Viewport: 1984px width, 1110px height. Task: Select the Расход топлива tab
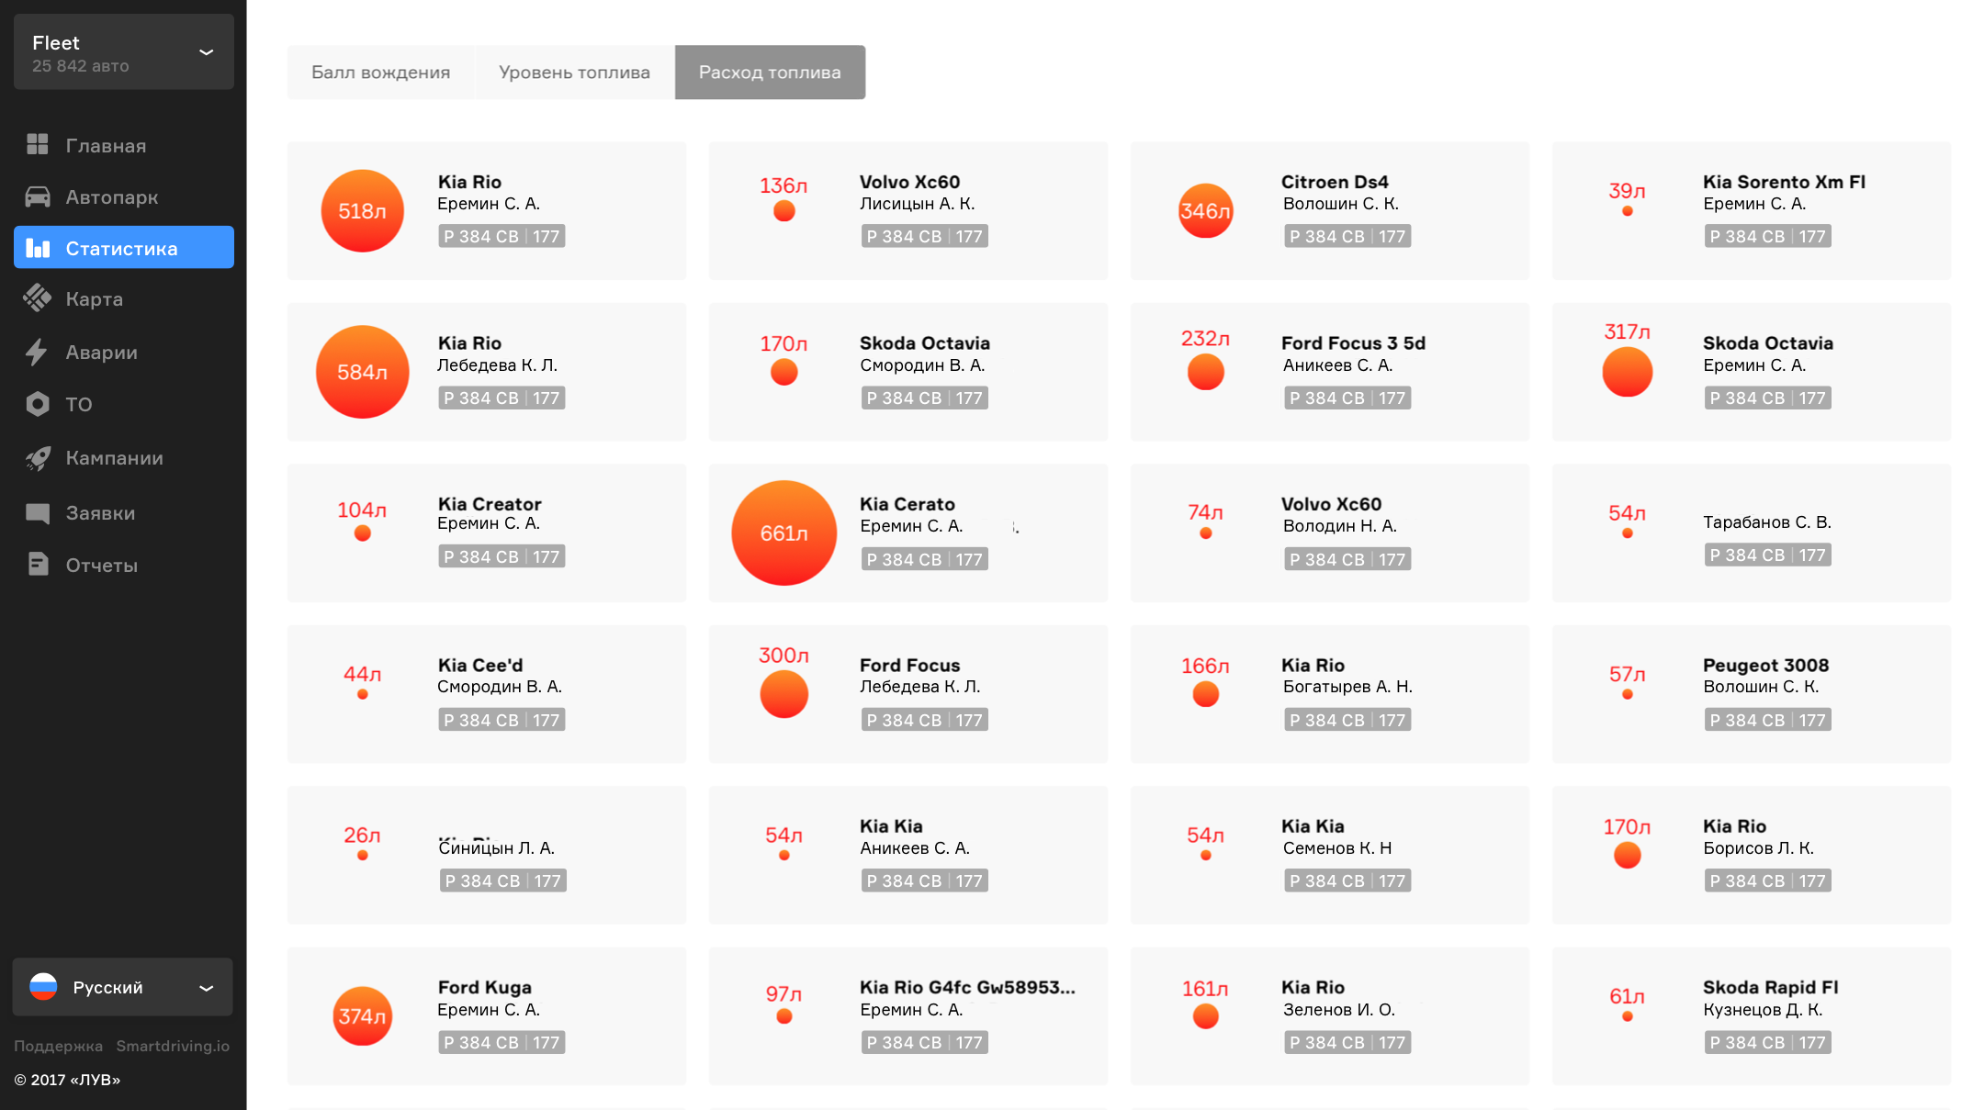(770, 72)
